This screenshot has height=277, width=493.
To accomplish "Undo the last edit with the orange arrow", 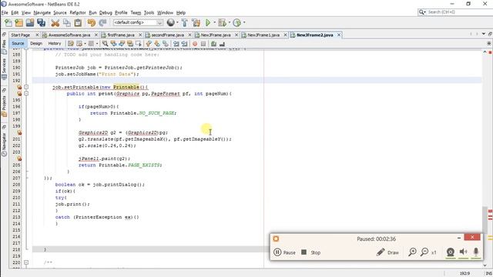I will tap(91, 22).
